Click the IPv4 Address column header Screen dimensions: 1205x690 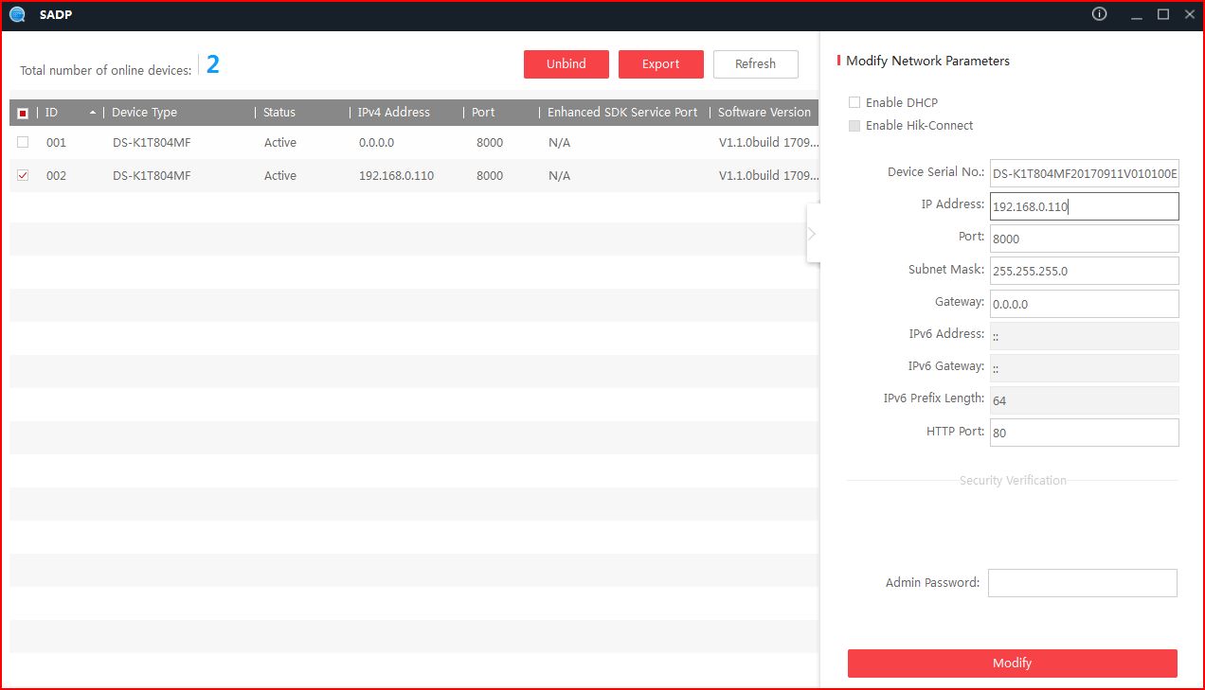(394, 113)
